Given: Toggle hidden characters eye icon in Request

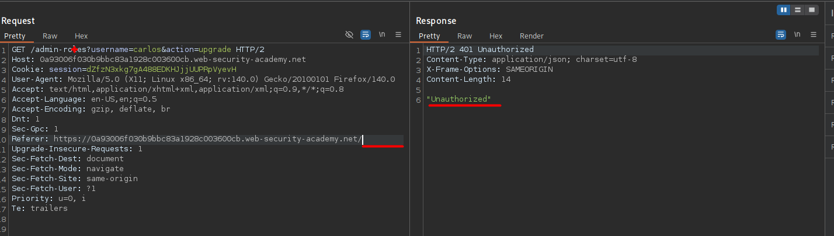Looking at the screenshot, I should (x=349, y=35).
